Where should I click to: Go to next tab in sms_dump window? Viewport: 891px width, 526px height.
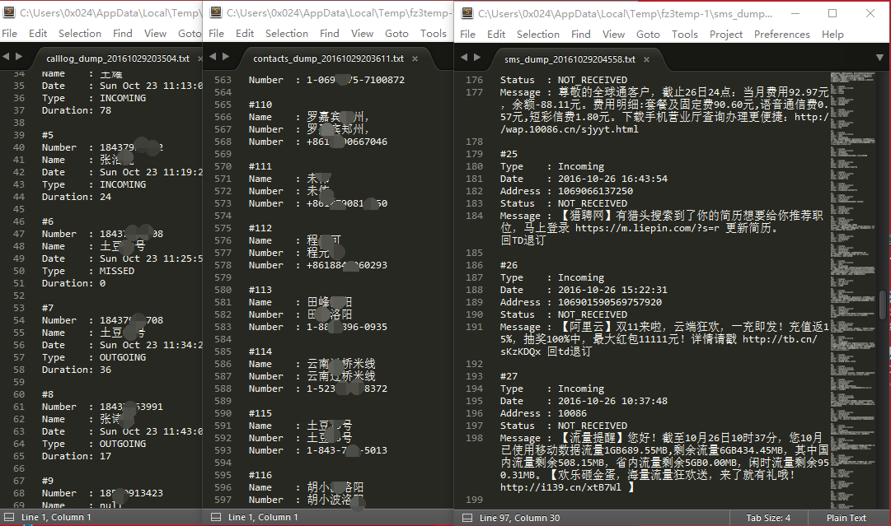(x=476, y=58)
